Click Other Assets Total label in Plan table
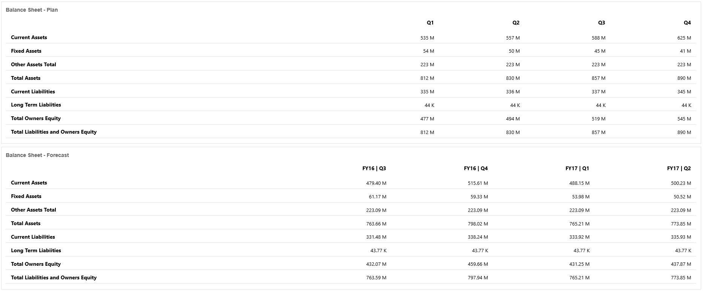Screen dimensions: 703x291 pyautogui.click(x=34, y=64)
